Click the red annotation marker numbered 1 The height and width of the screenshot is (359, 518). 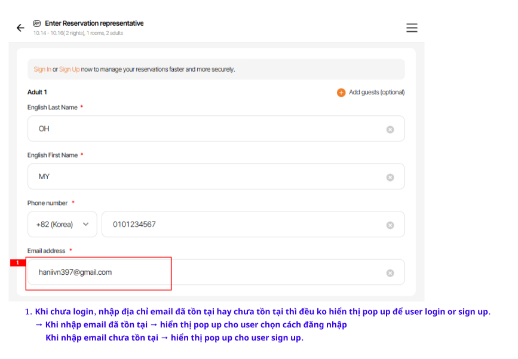17,263
